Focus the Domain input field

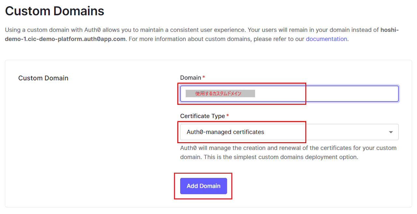pos(289,94)
